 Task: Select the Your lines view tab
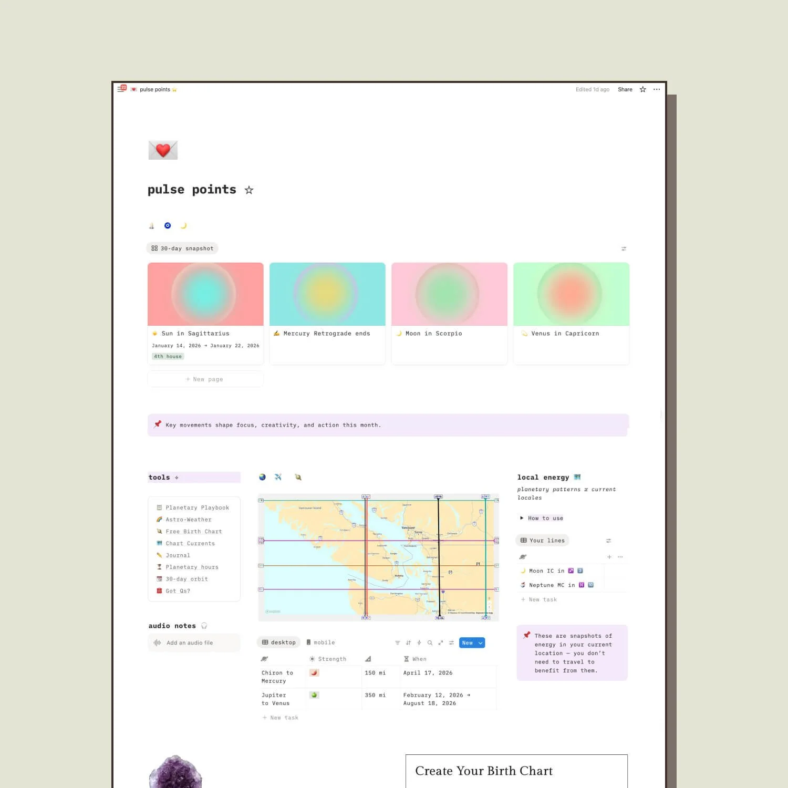point(542,541)
